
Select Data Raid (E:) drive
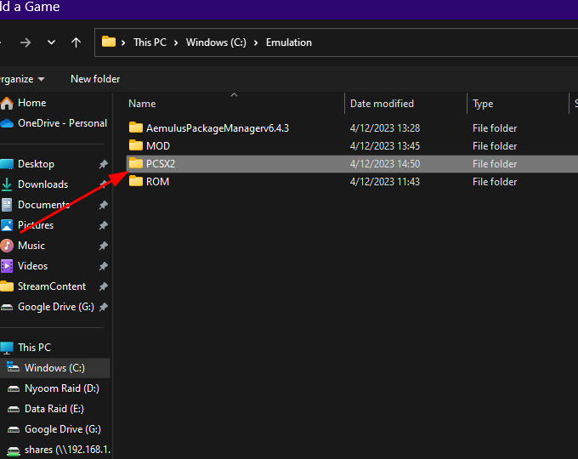pyautogui.click(x=54, y=409)
